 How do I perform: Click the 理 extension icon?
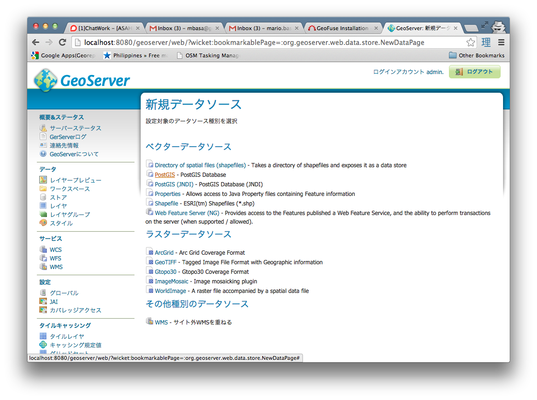486,43
